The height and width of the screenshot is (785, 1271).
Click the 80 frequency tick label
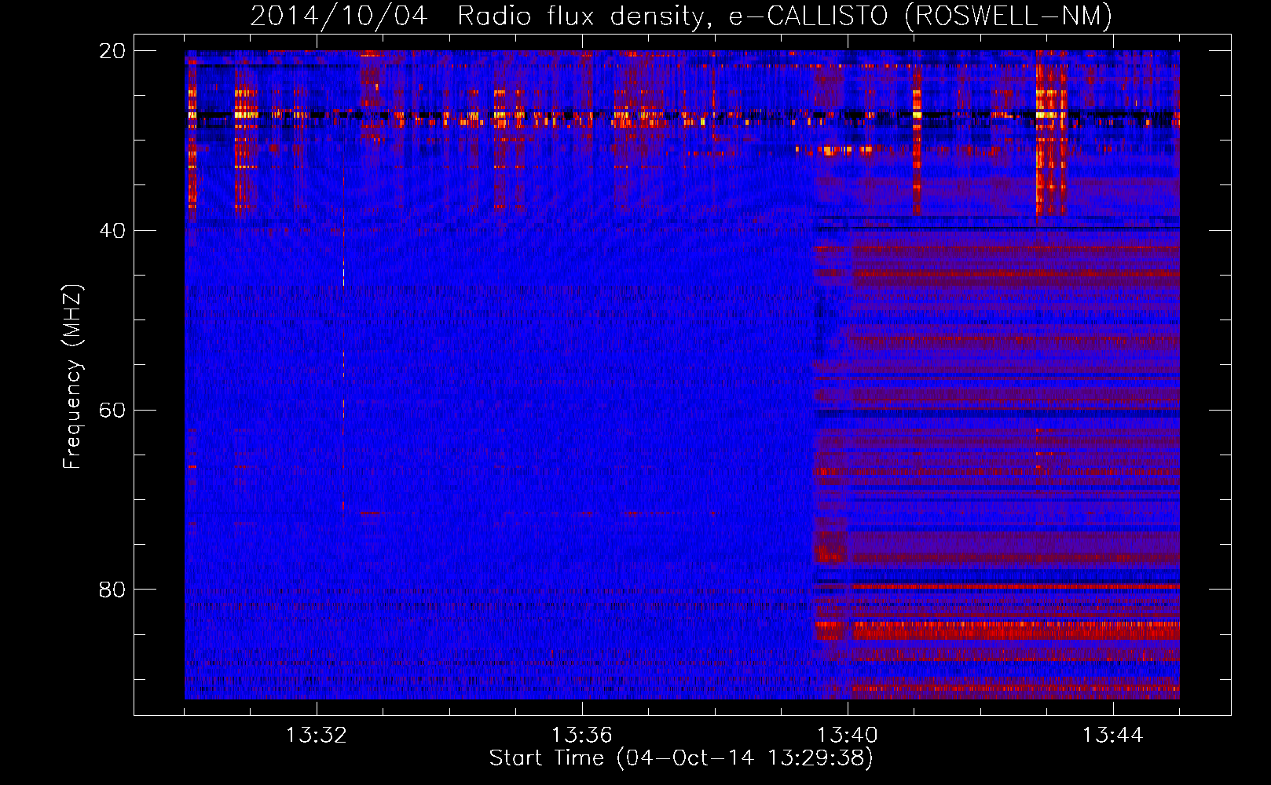pos(112,590)
